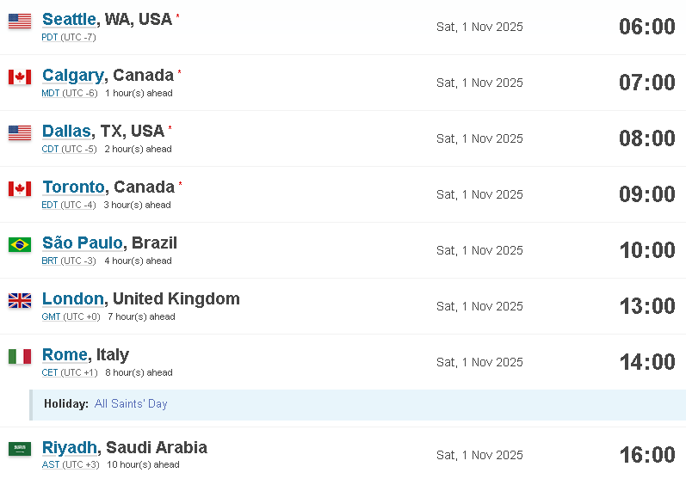Screen dimensions: 686x479
Task: Click the Italy flag icon beside Rome
Action: pos(20,357)
